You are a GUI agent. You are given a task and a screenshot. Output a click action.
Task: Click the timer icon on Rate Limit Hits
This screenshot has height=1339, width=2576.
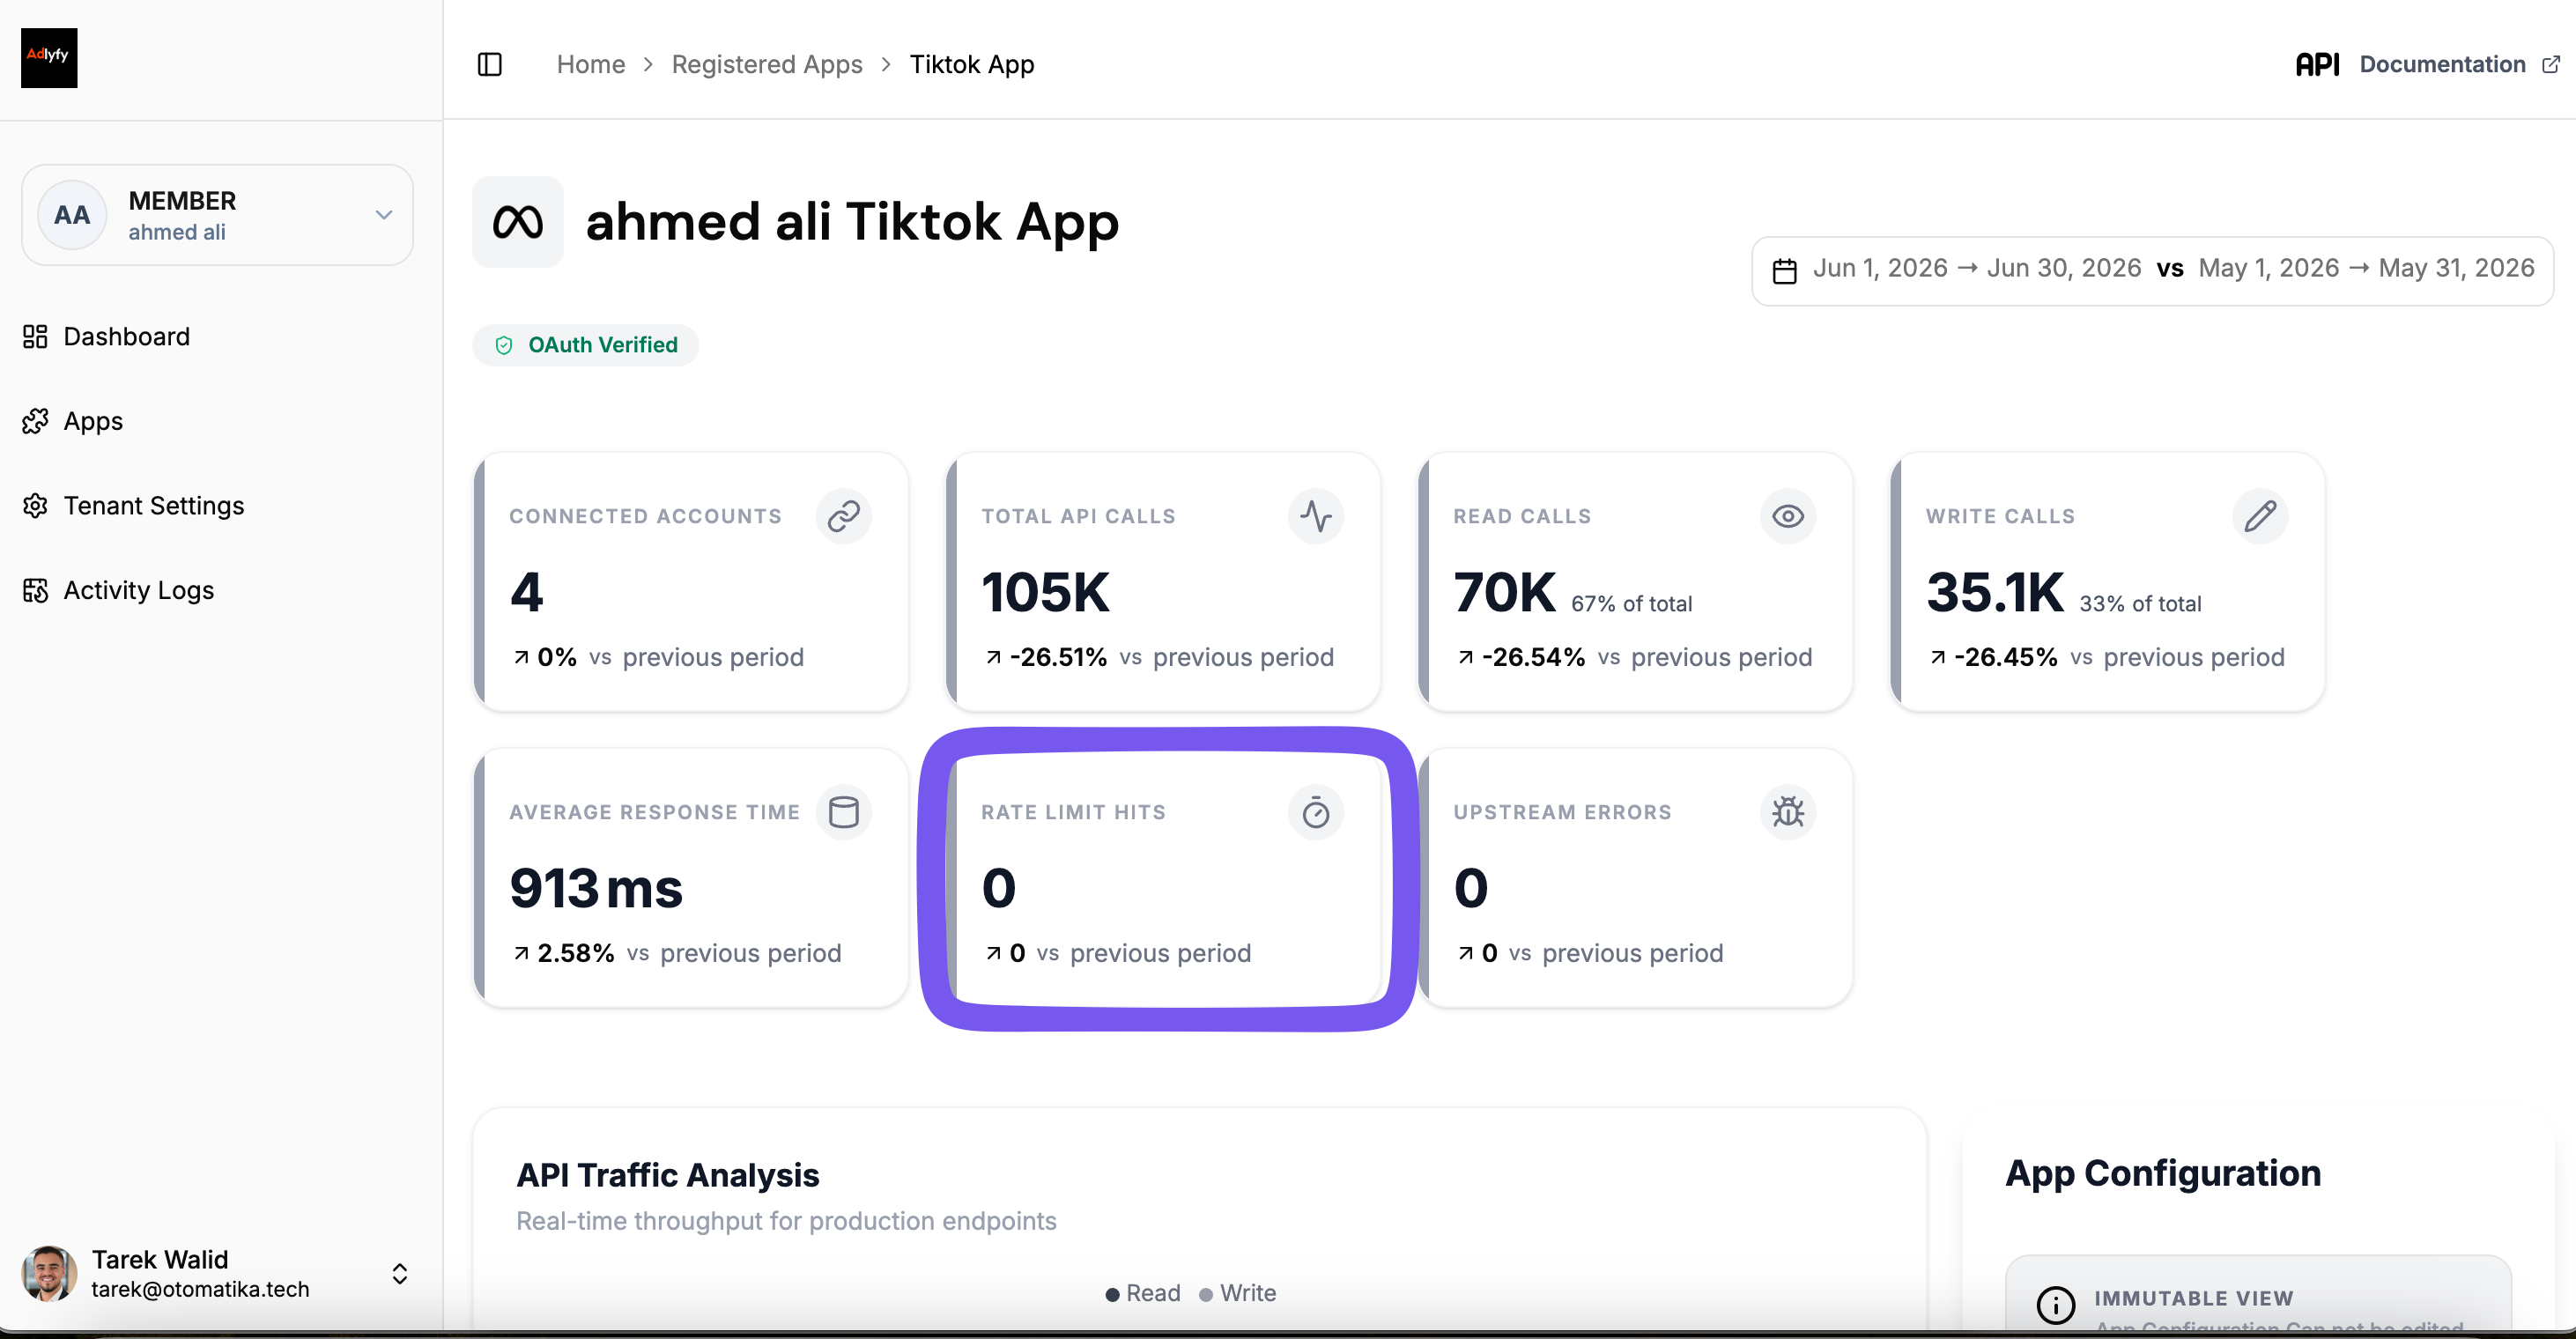1315,812
